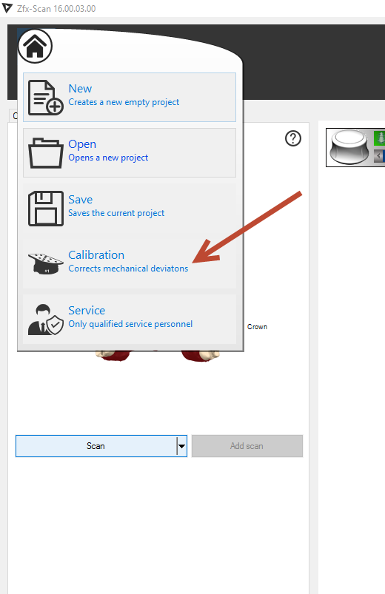Click the green scan-holder icon at top right

[x=380, y=138]
